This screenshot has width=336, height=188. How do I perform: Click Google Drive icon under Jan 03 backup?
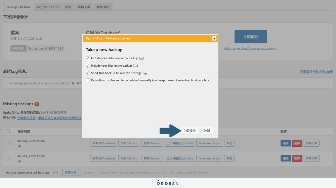point(20,161)
